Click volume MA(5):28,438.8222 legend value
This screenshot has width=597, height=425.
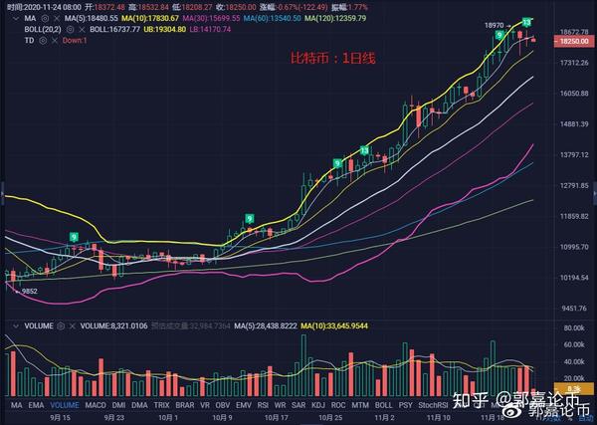point(266,326)
